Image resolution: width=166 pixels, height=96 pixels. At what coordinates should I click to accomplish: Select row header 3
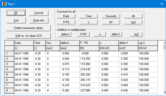tap(9, 64)
